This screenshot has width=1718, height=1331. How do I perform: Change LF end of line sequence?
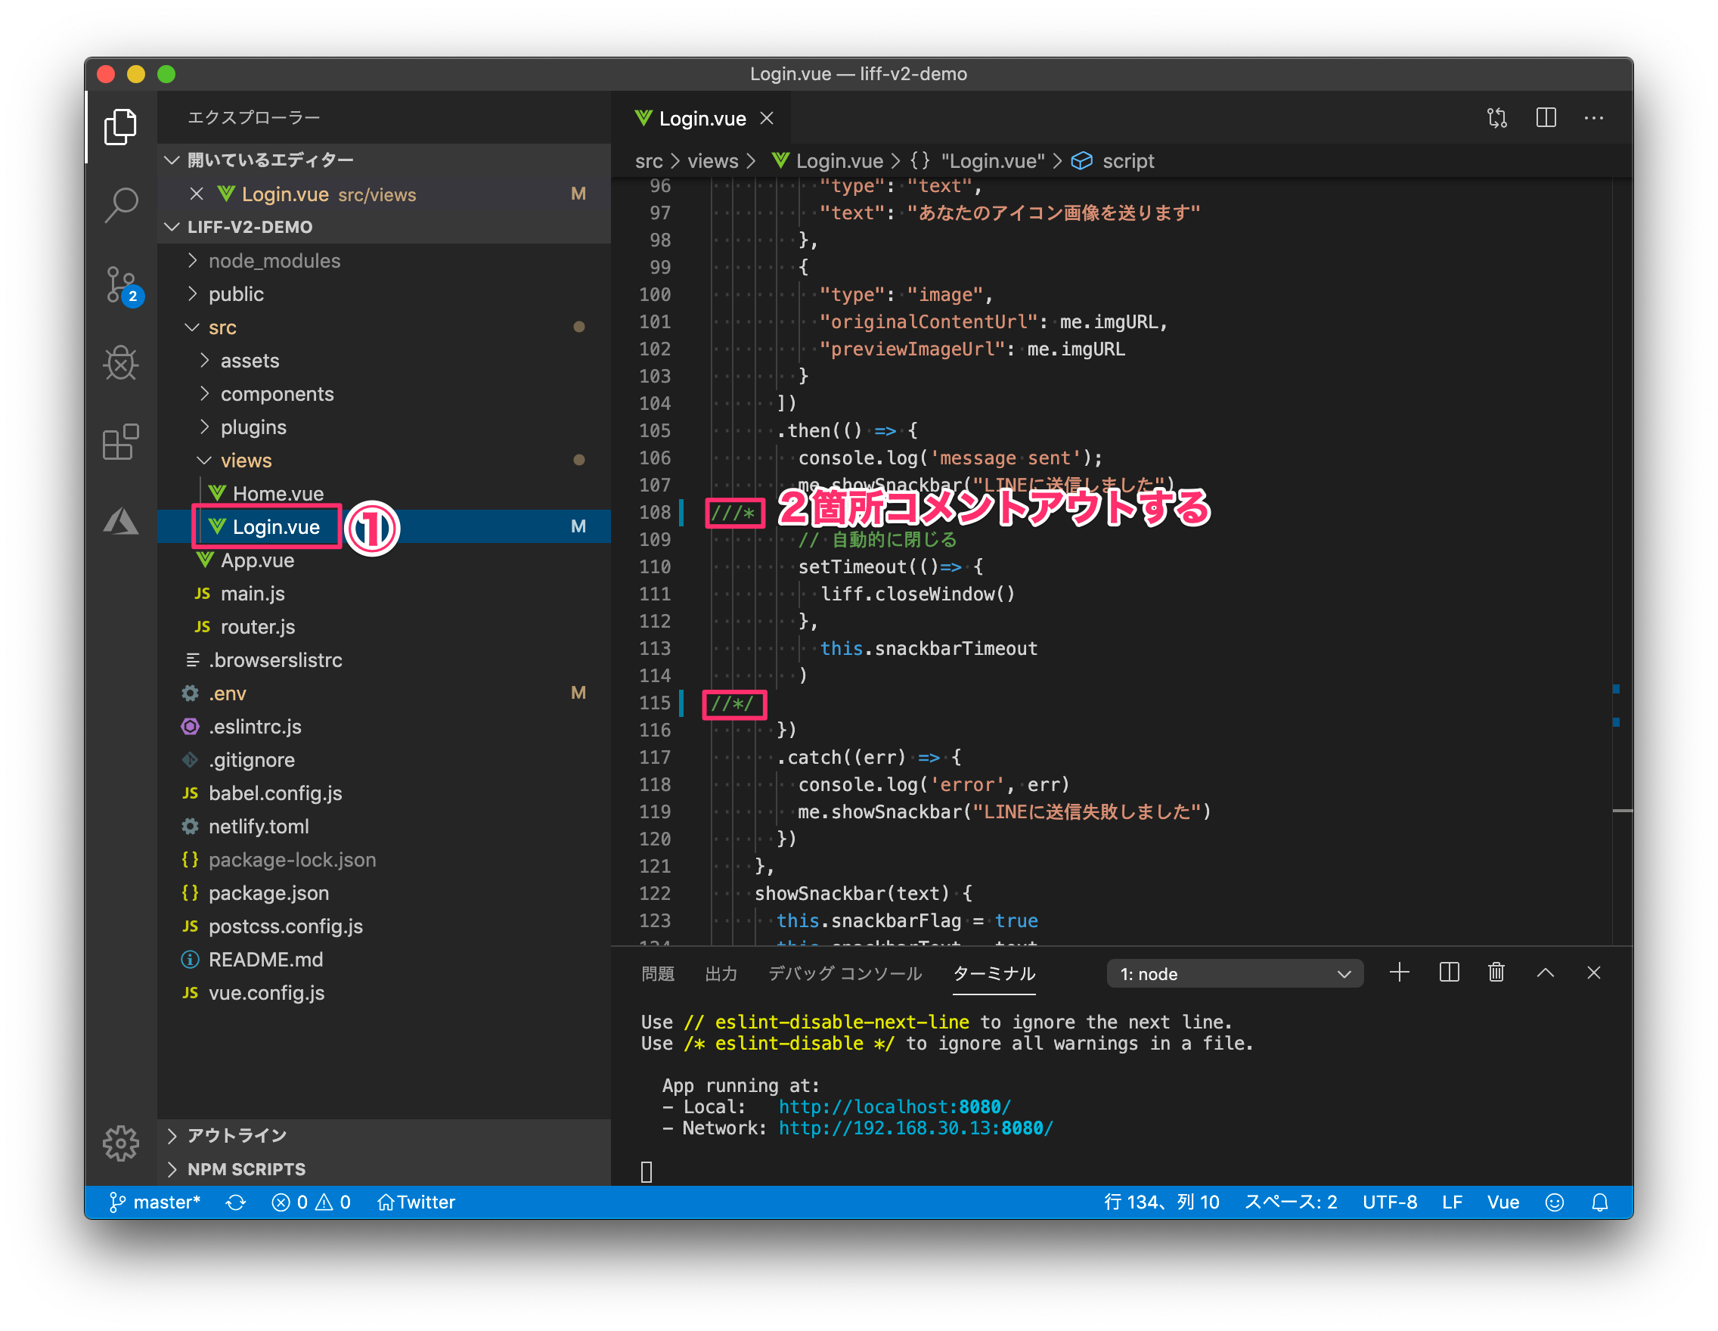click(1452, 1202)
